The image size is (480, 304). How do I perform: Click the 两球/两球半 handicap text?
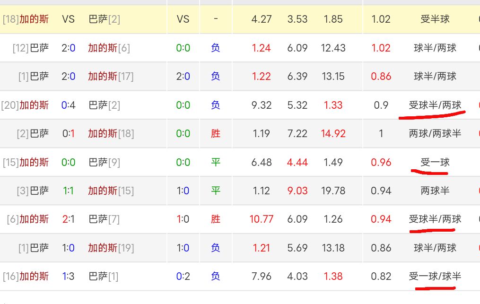pyautogui.click(x=435, y=134)
